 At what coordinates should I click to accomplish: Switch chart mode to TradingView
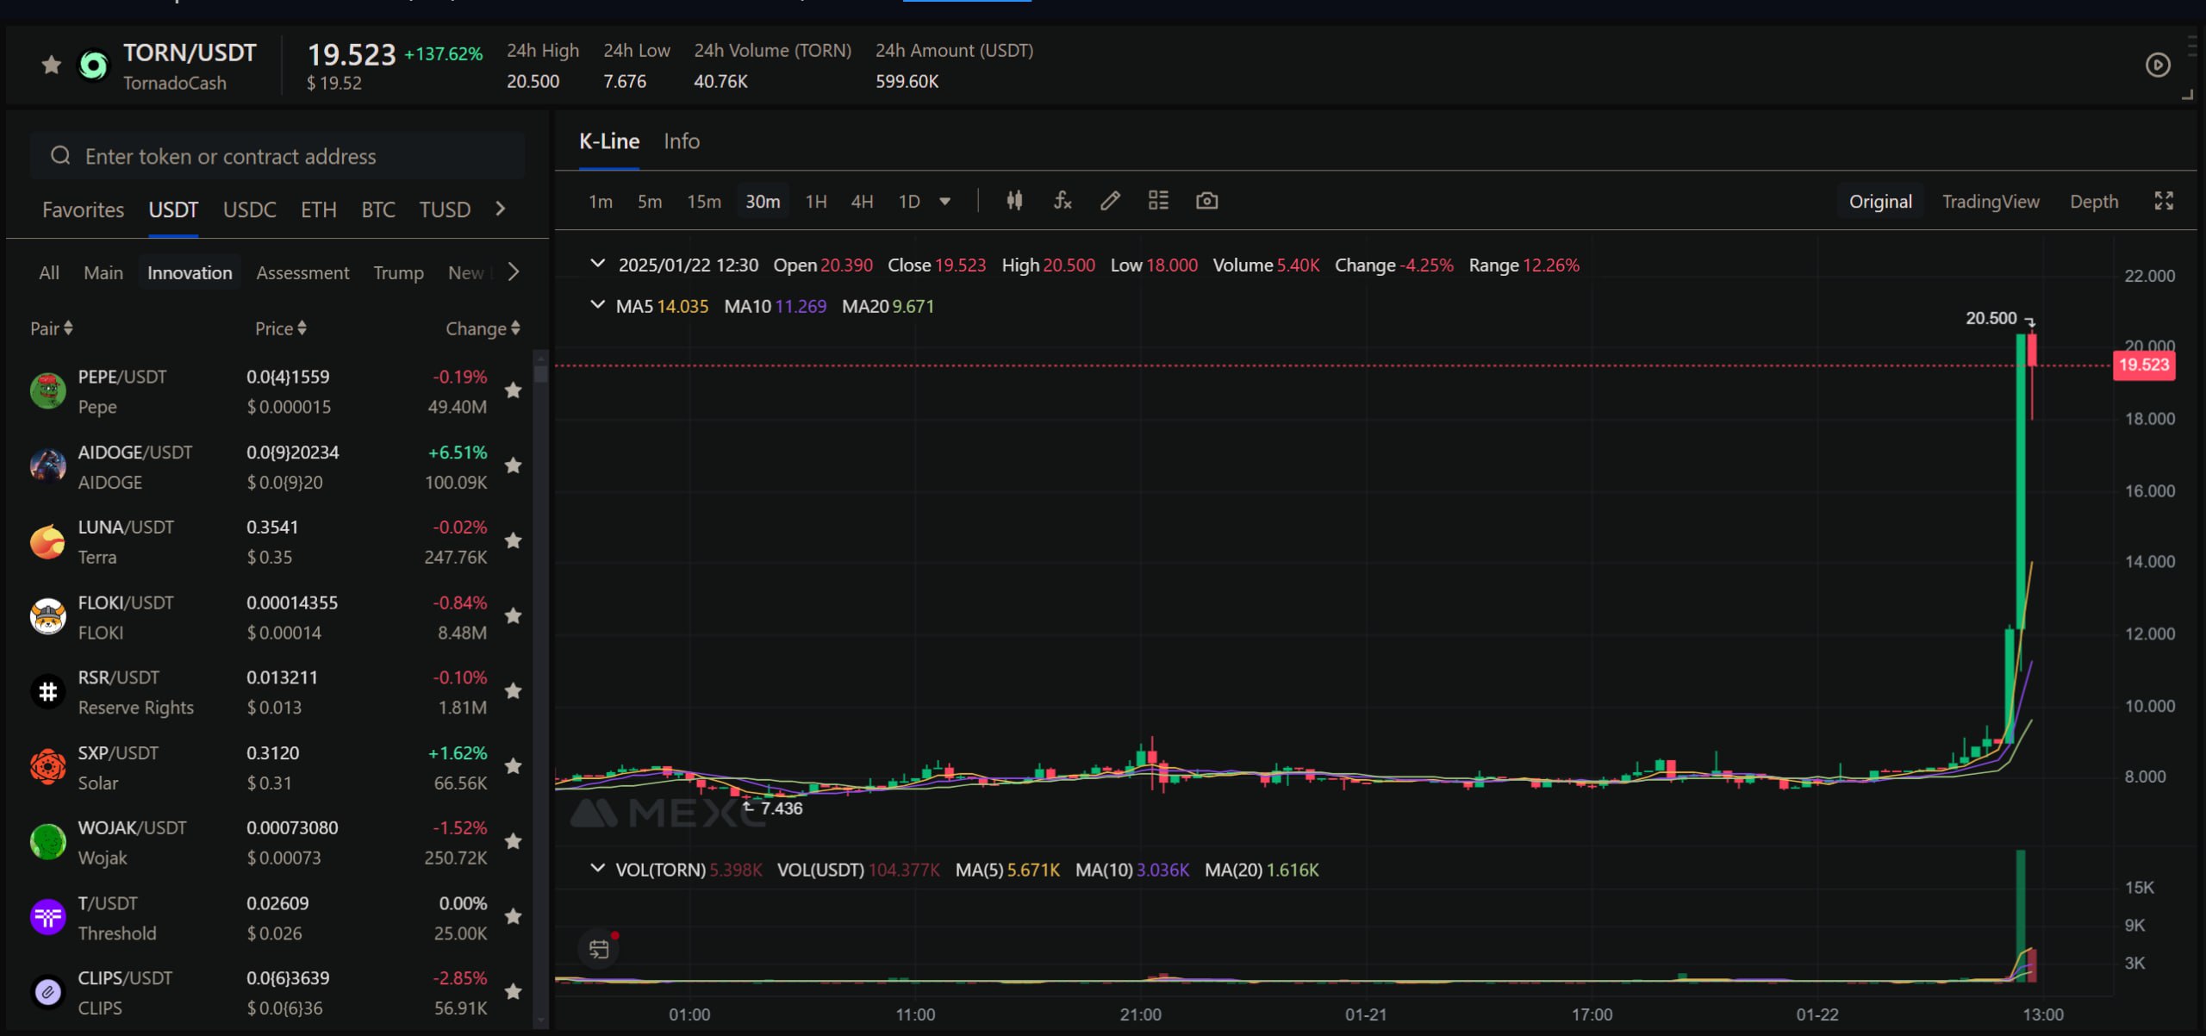point(1991,202)
